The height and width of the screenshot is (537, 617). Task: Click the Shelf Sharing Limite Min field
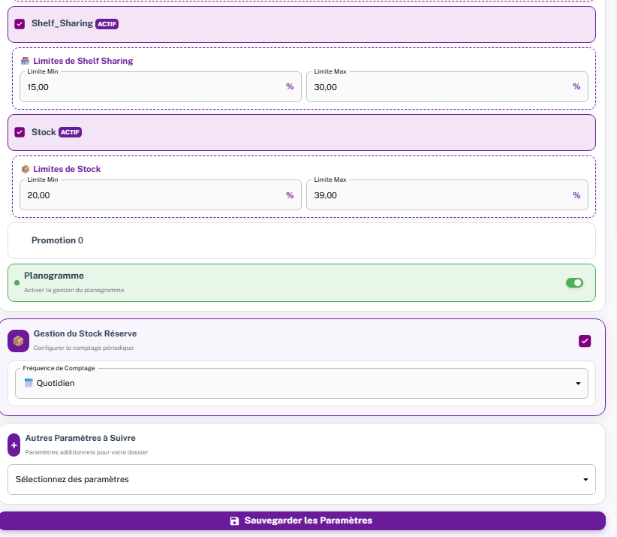click(150, 87)
